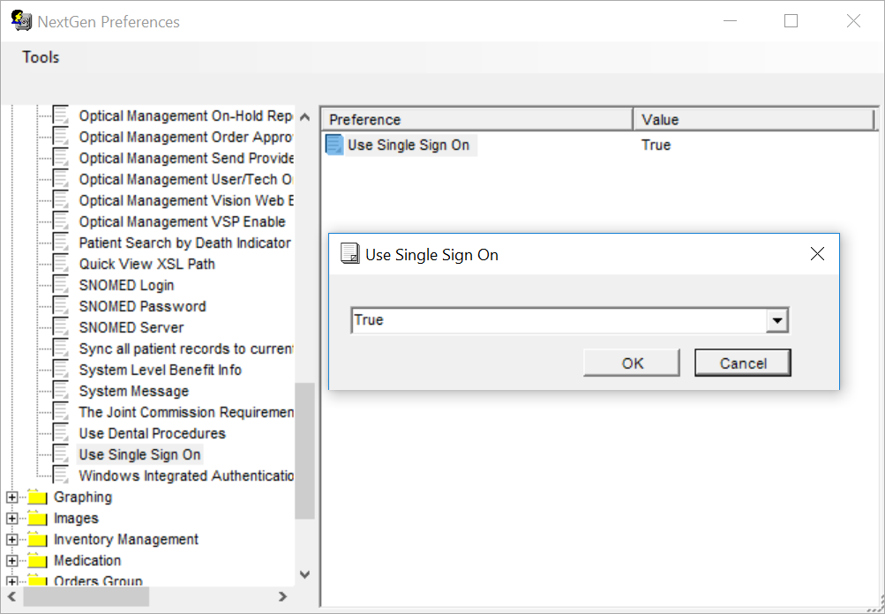Click document icon beside Use Single Sign On tree item
The image size is (885, 614).
60,454
